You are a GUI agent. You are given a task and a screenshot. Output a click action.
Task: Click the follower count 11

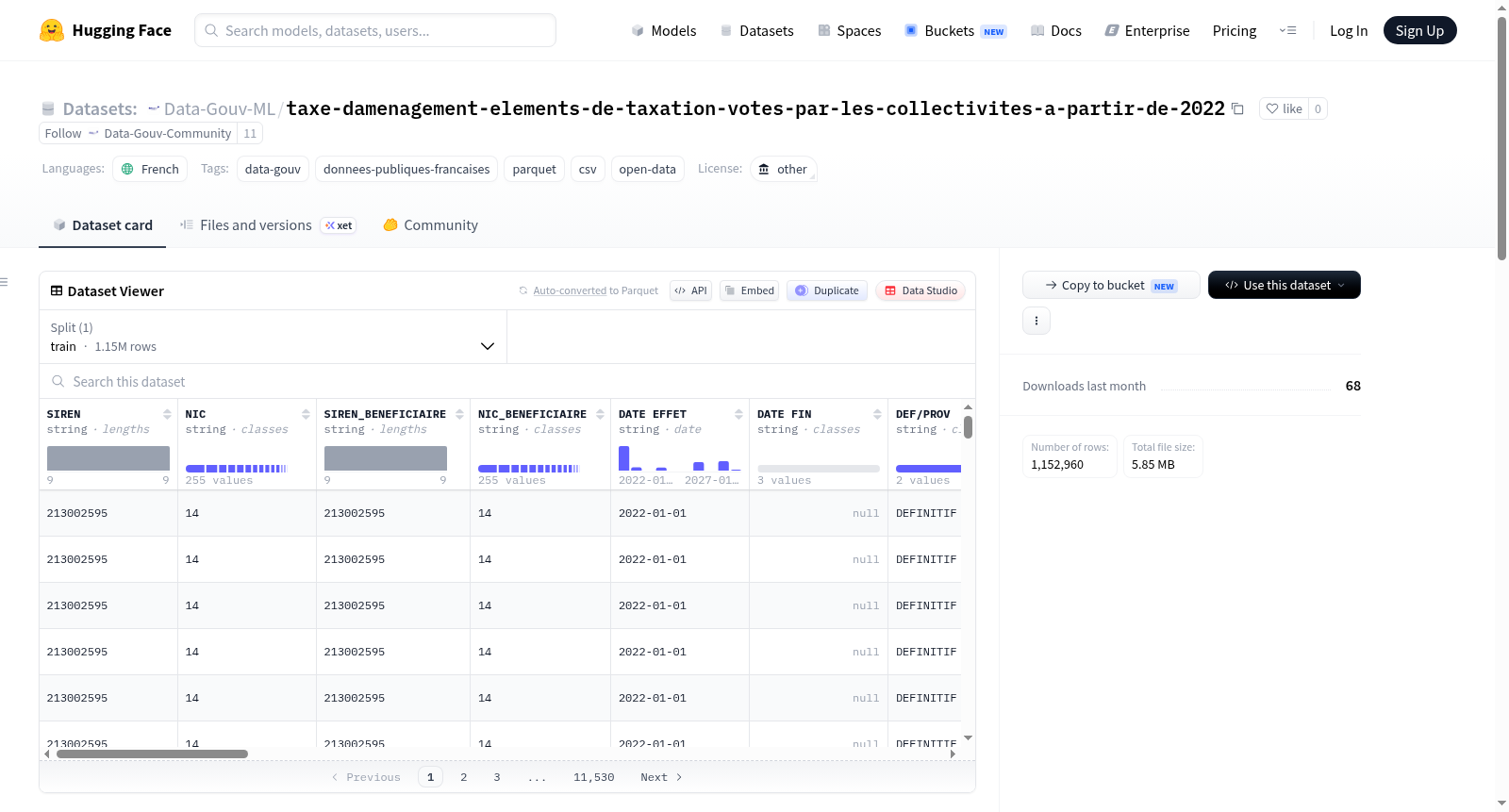(250, 134)
